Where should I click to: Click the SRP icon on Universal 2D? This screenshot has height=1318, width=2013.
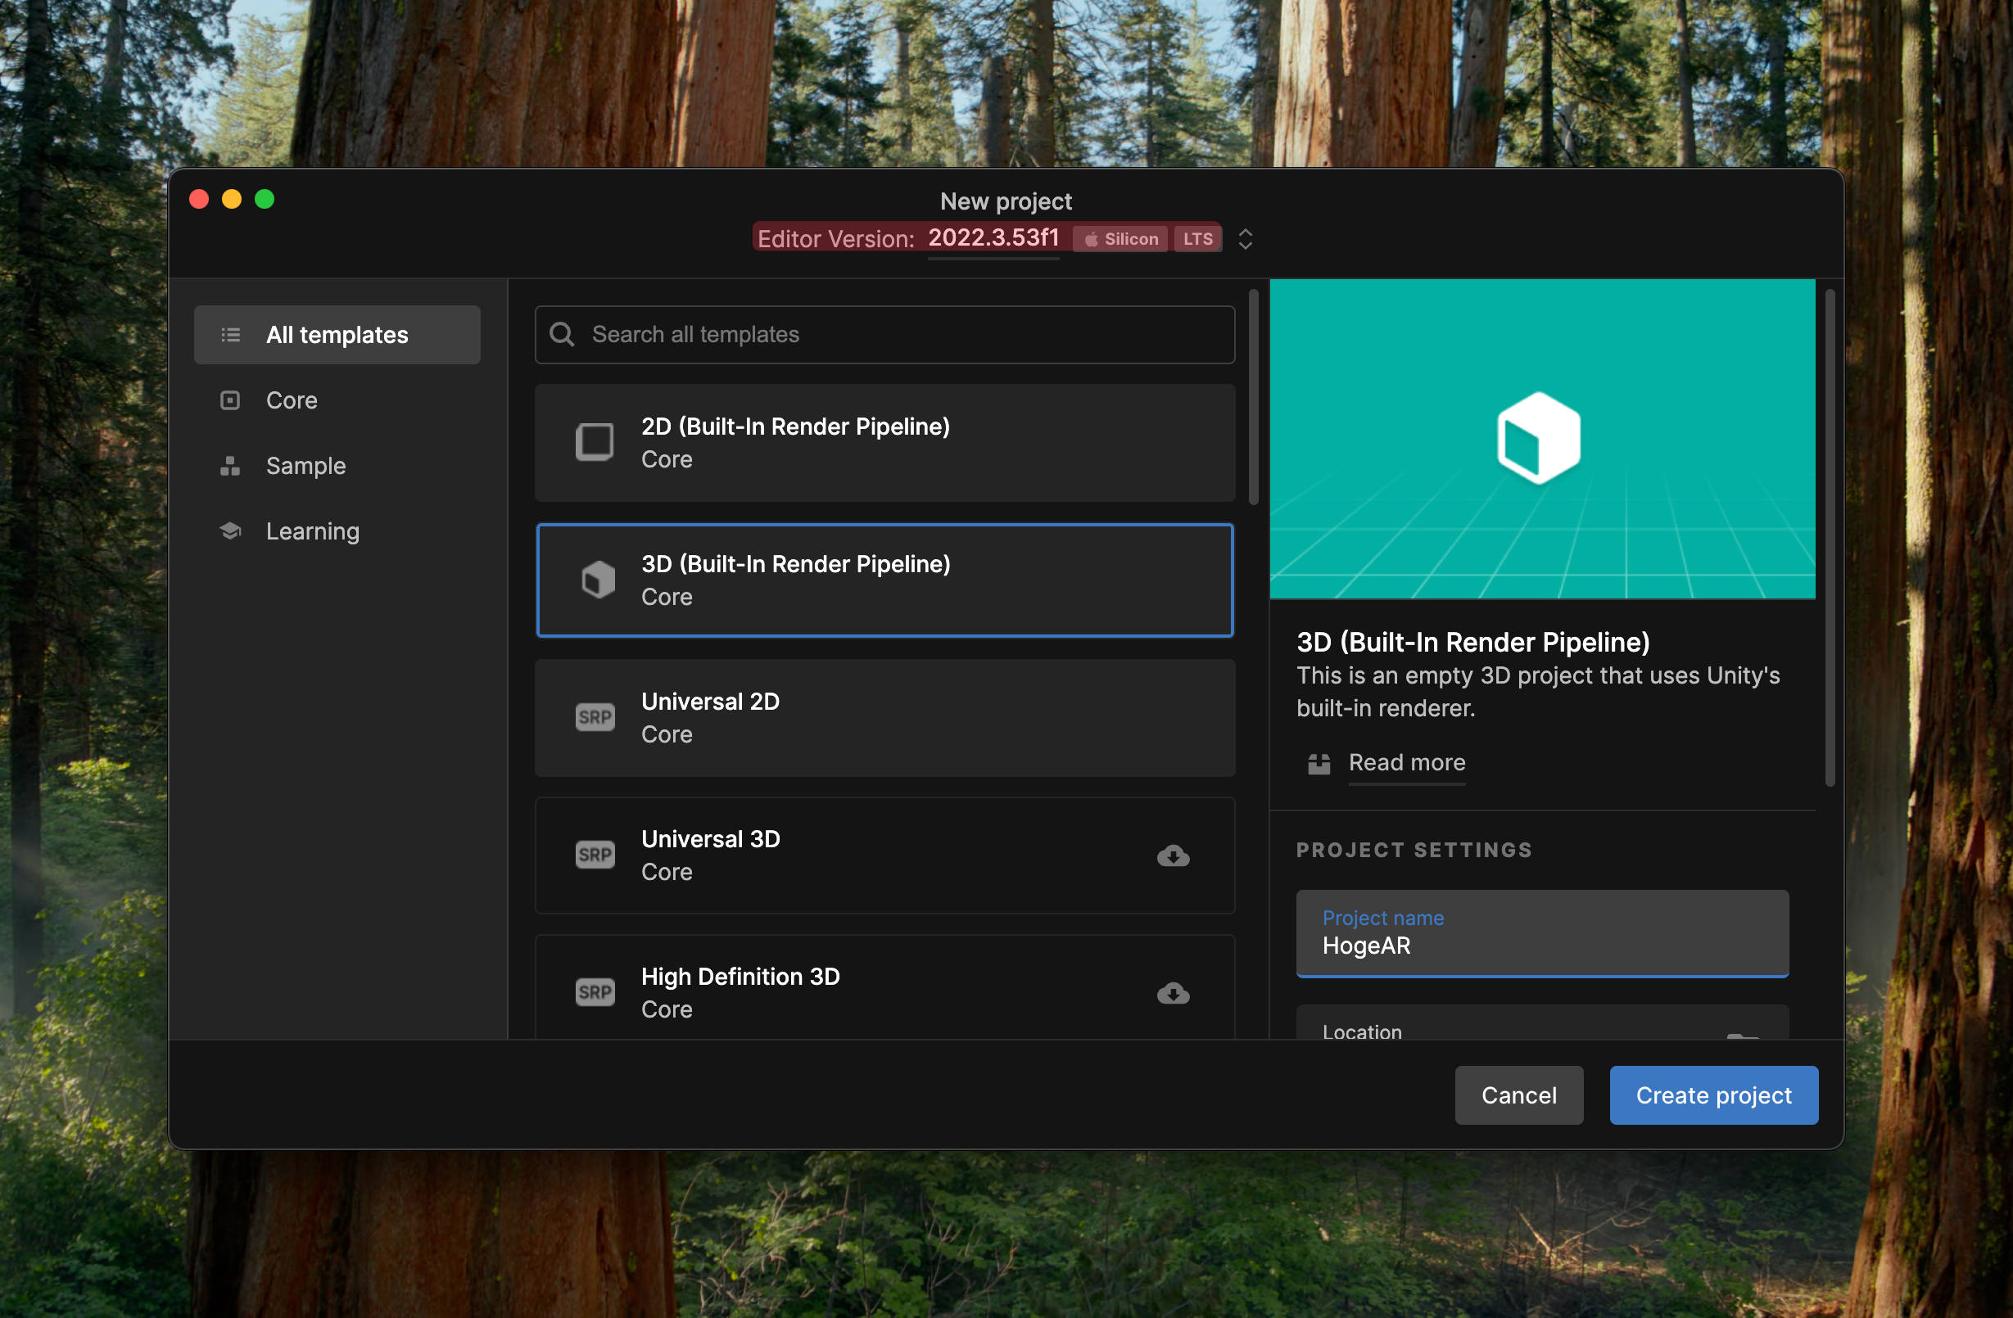(x=595, y=718)
